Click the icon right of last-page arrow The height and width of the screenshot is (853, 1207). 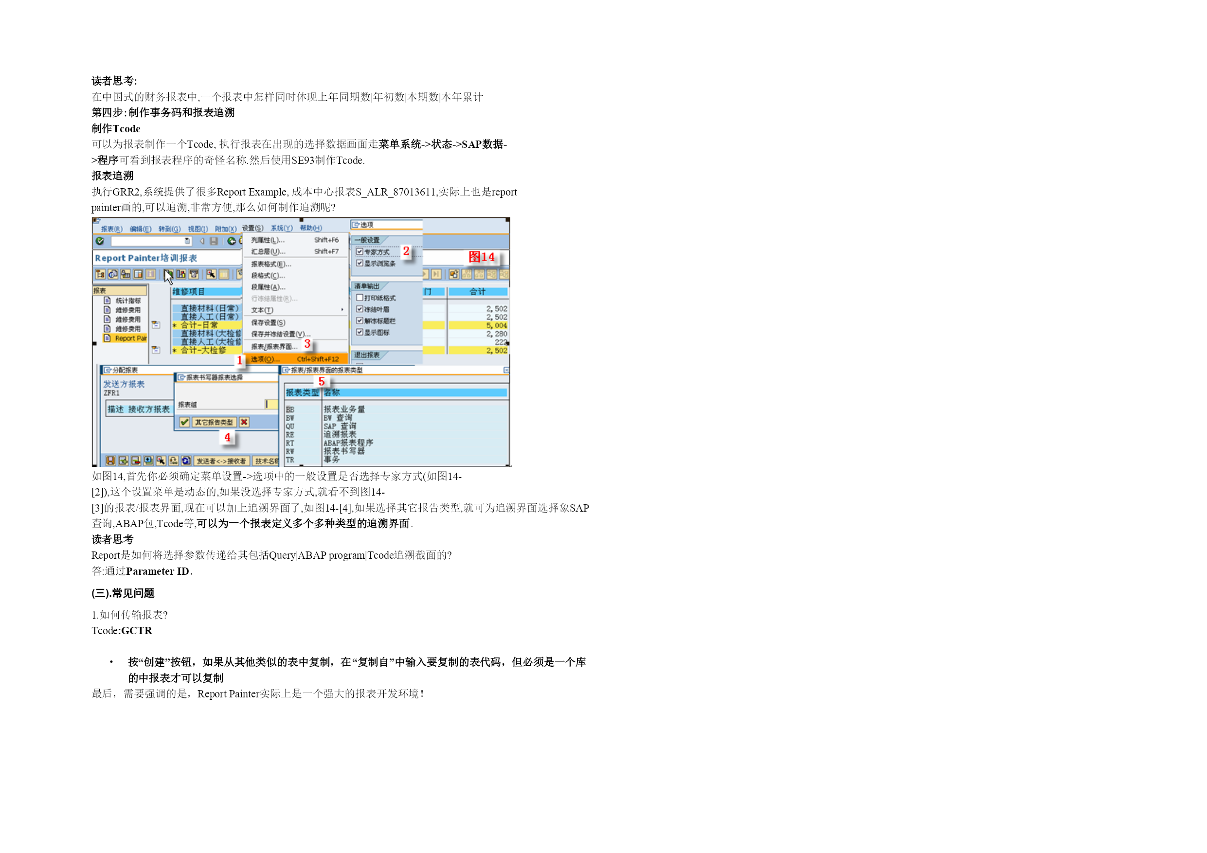(x=454, y=274)
